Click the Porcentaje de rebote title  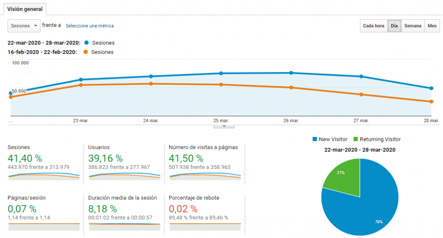pos(194,198)
